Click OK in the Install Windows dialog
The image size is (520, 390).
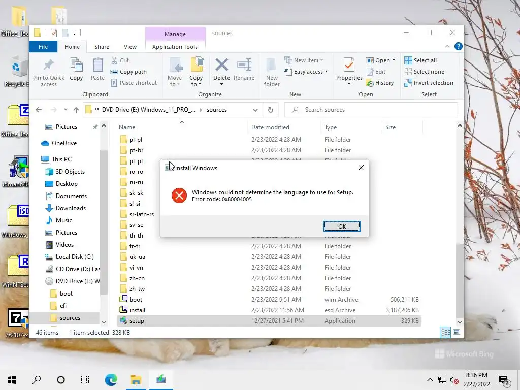click(x=342, y=226)
